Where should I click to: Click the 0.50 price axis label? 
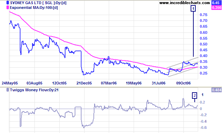coord(204,44)
